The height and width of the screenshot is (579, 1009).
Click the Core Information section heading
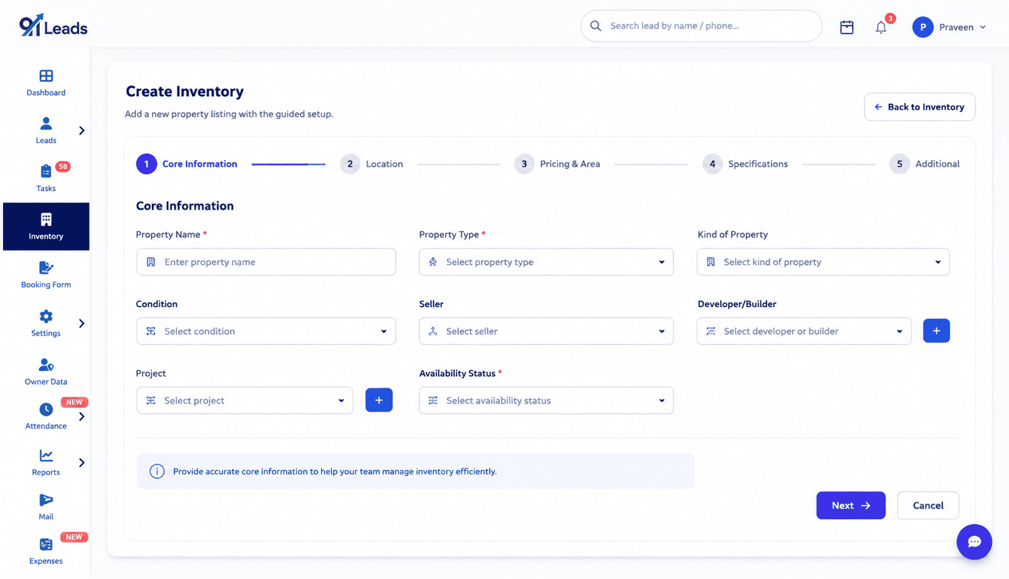pos(185,206)
